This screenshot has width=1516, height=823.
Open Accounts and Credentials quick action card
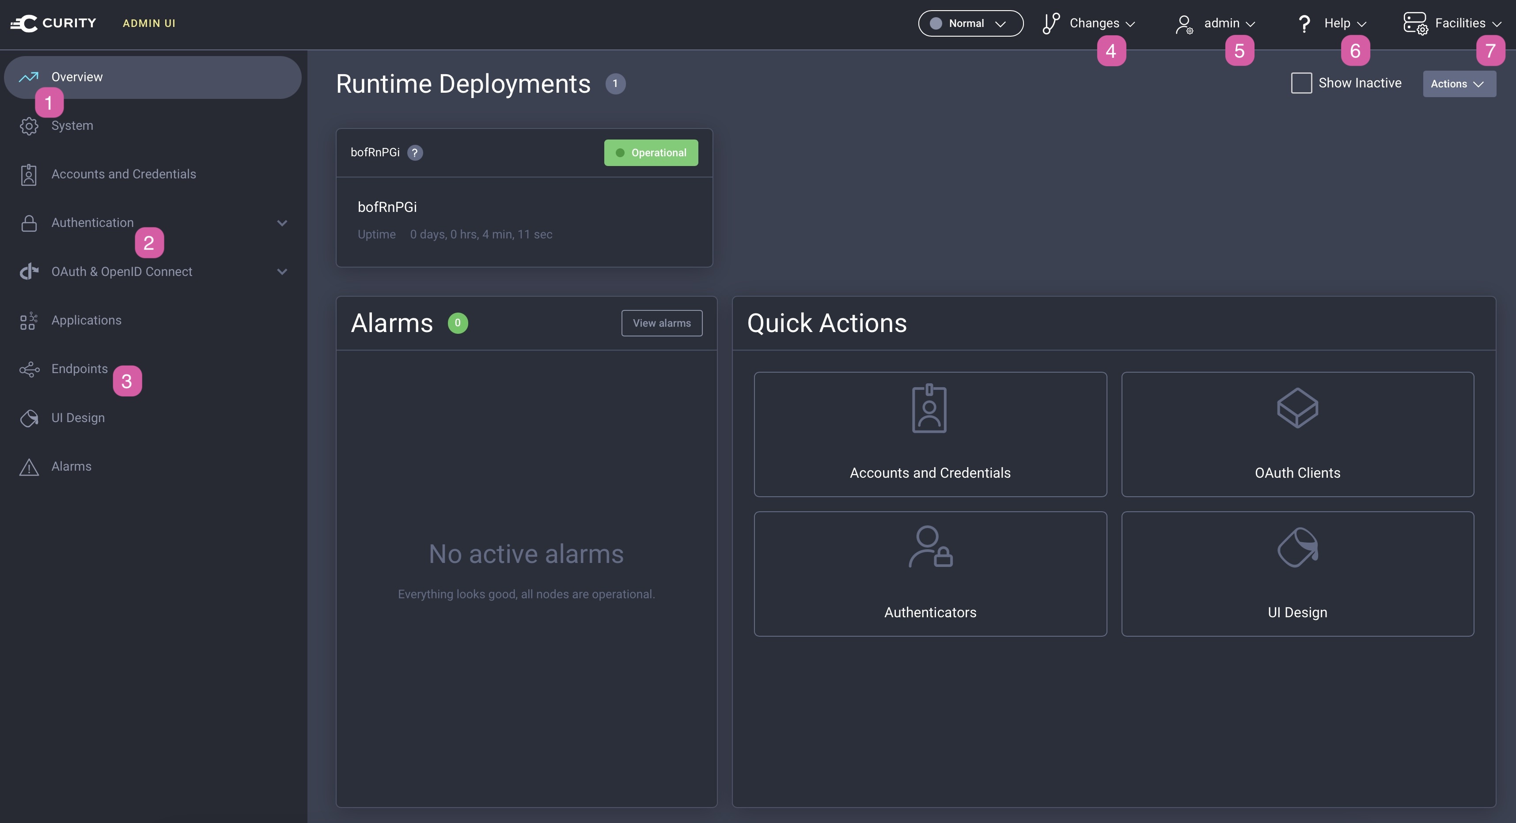pos(930,434)
